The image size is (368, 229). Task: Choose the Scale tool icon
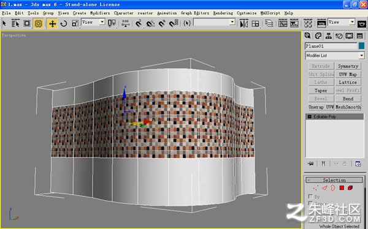[x=75, y=23]
